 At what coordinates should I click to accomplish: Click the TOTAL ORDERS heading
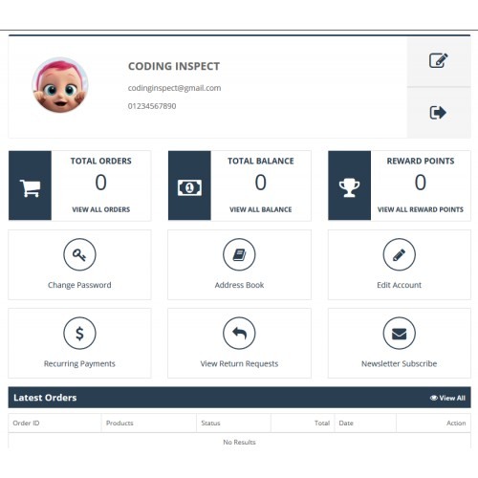[101, 161]
